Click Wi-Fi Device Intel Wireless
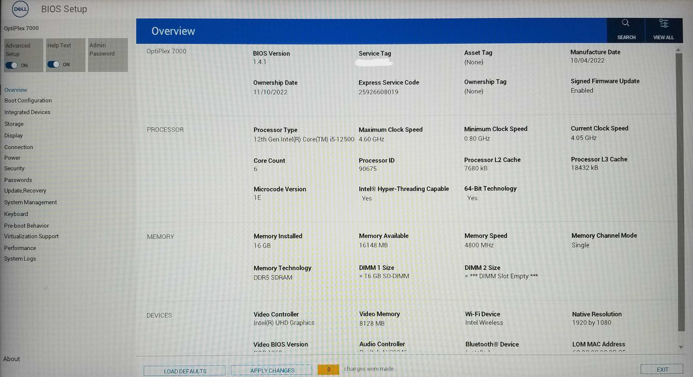 (x=484, y=323)
